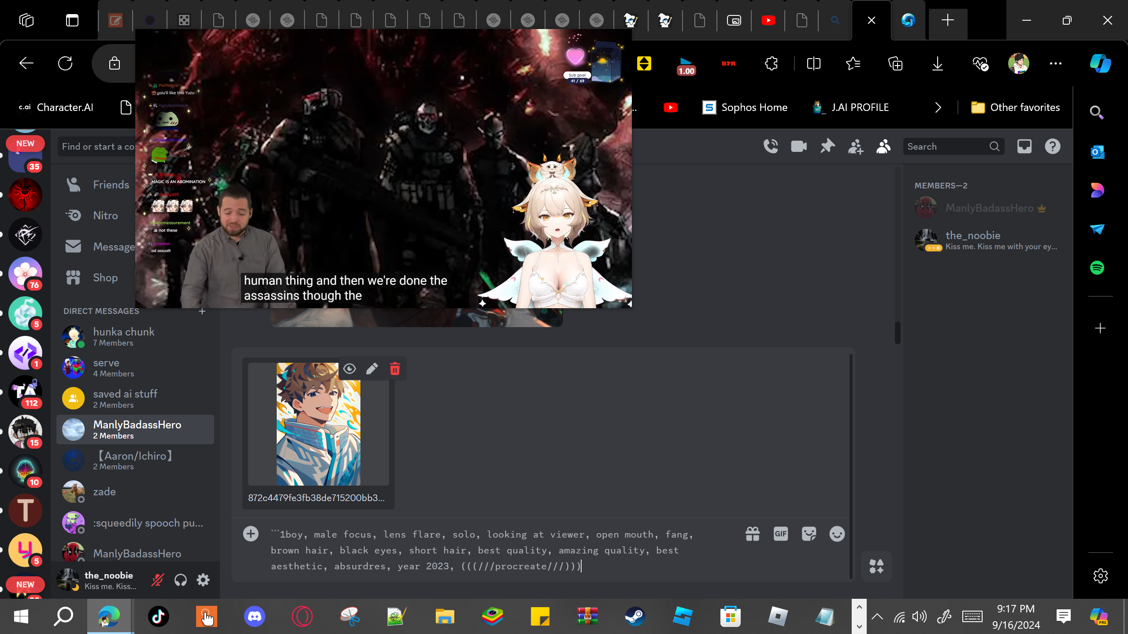Toggle browser split screen
Viewport: 1128px width, 634px height.
tap(813, 63)
